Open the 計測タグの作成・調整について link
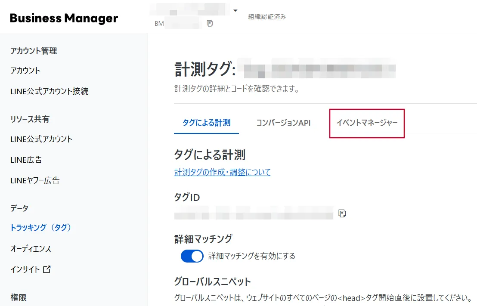The height and width of the screenshot is (306, 477). point(222,172)
